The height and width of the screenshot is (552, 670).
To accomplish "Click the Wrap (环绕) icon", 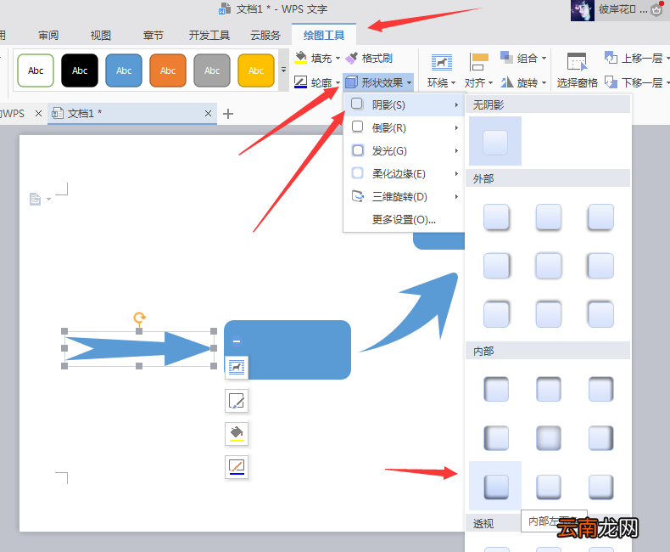I will pos(441,63).
